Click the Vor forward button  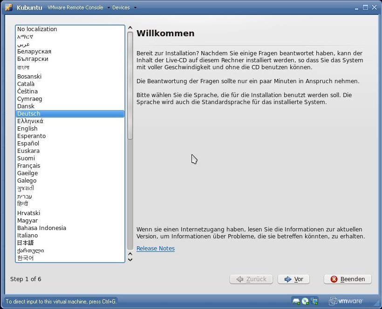pos(293,279)
